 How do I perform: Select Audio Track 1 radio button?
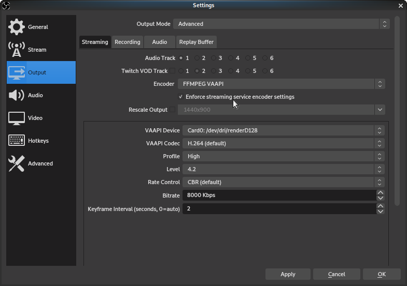coord(181,58)
